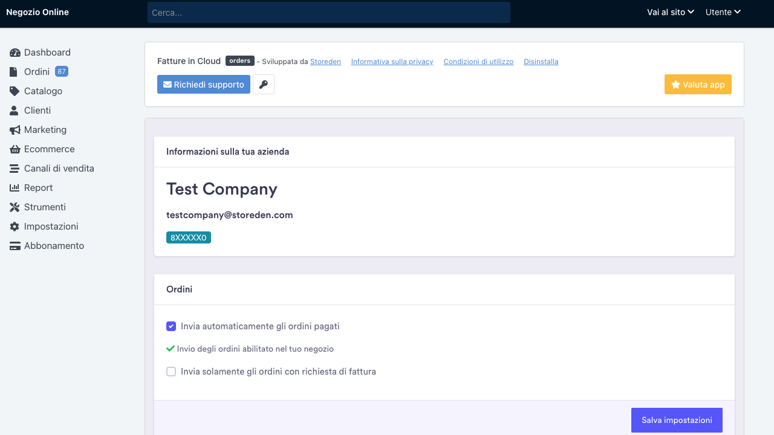Screen dimensions: 774x435
Task: Click the Report chart icon
Action: click(x=15, y=188)
